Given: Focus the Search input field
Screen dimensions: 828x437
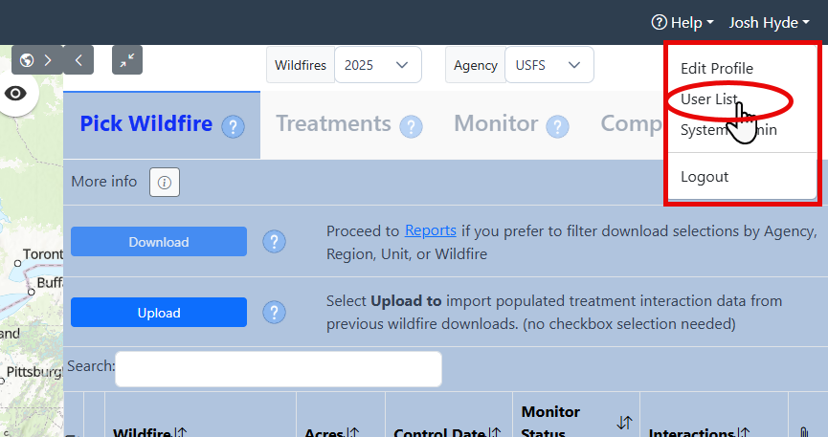Looking at the screenshot, I should pyautogui.click(x=279, y=369).
